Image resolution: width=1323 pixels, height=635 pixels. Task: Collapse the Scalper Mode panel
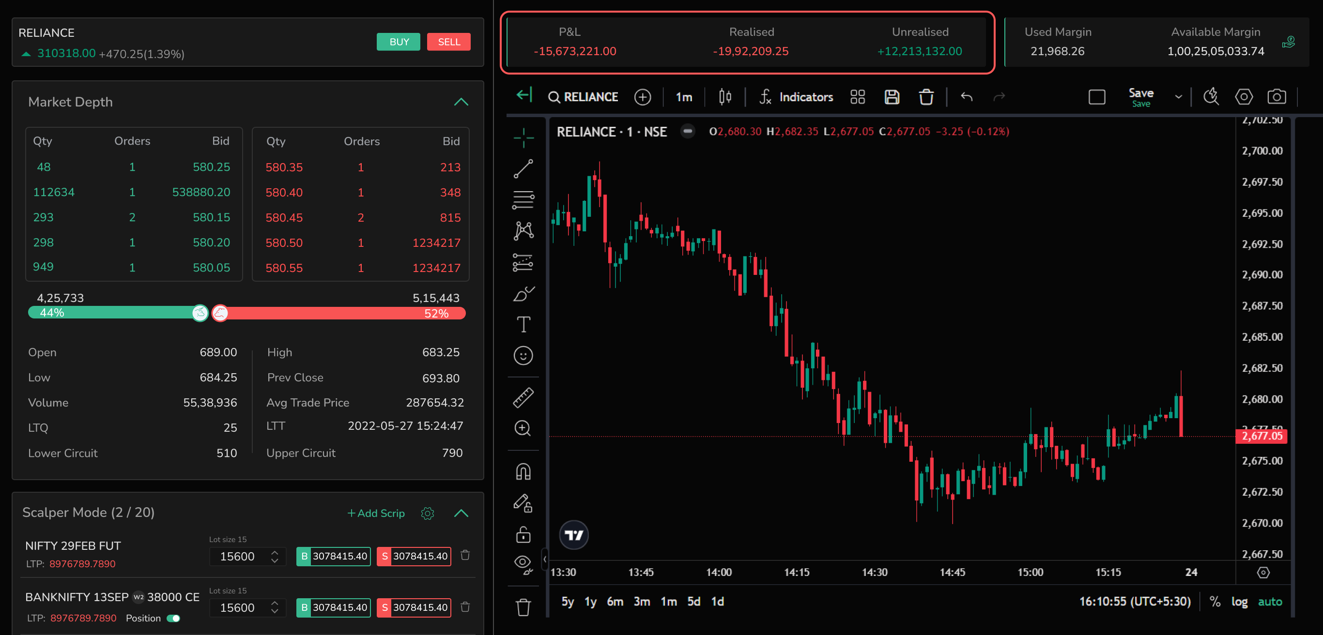pos(461,513)
